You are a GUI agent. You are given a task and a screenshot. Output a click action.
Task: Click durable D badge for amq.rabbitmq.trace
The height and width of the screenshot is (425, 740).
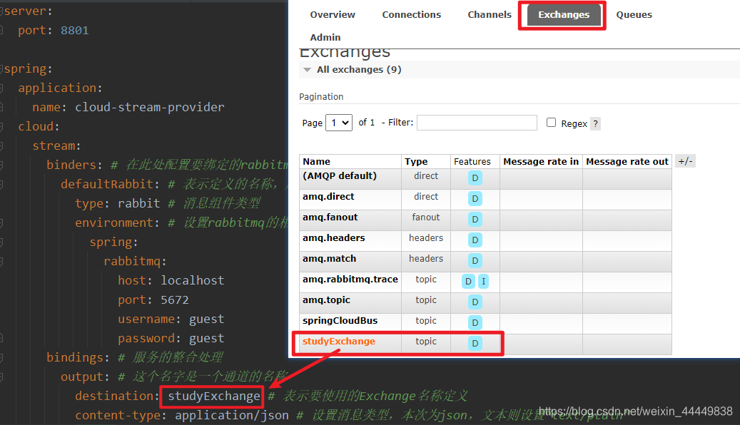467,282
